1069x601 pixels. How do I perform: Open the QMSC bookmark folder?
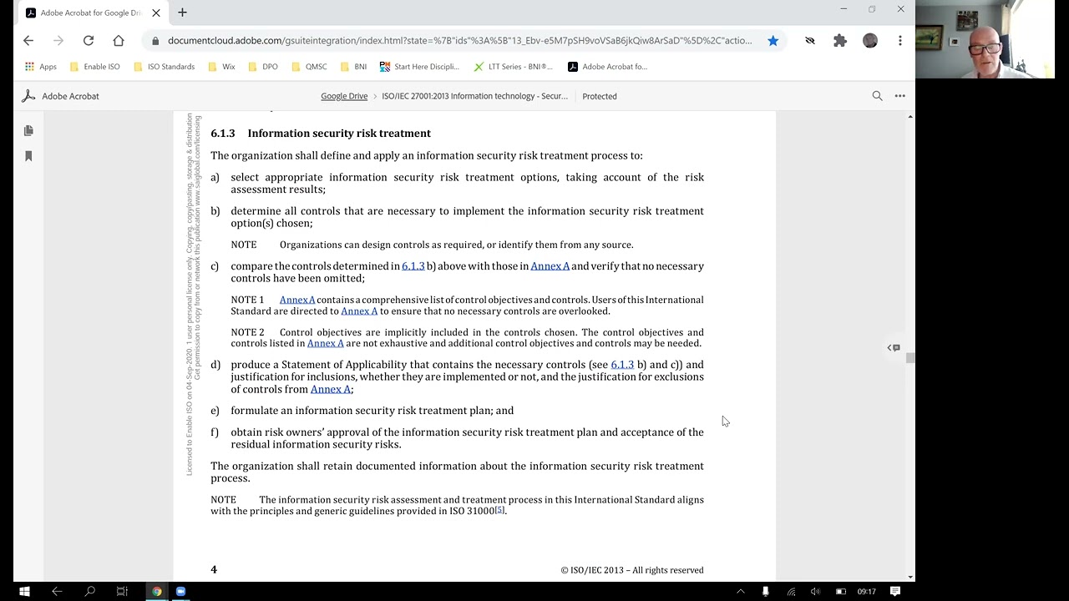pos(308,67)
